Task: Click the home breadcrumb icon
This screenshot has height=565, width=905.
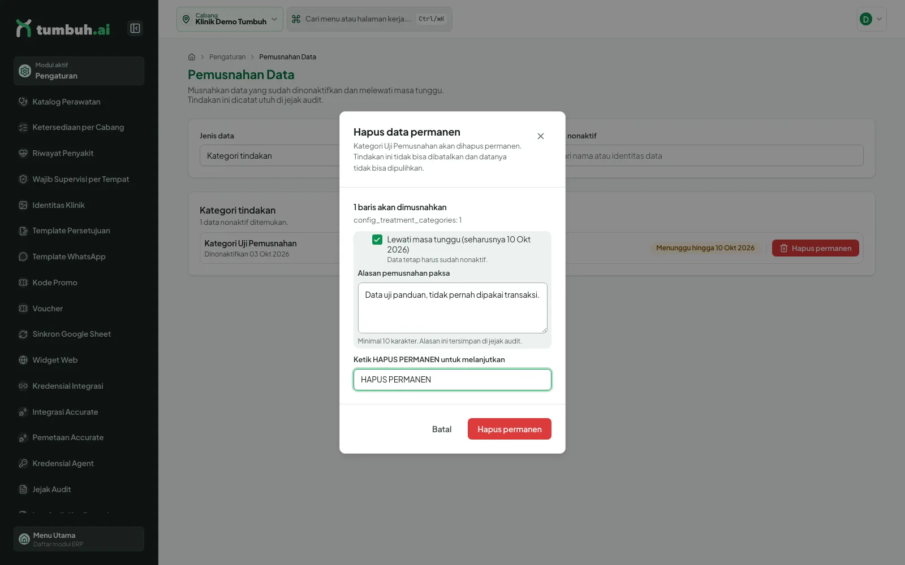Action: click(192, 57)
